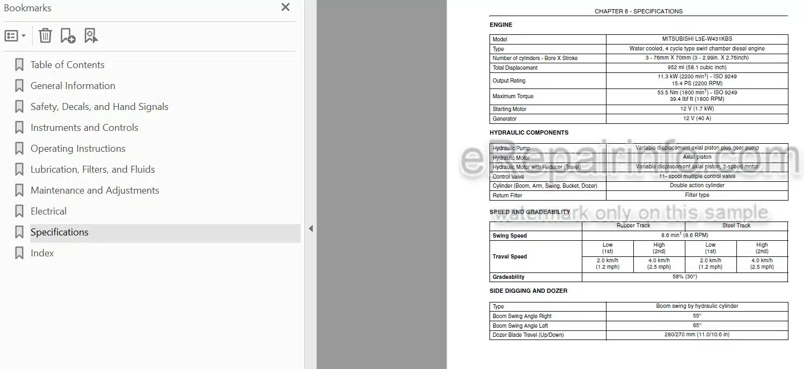Open Maintenance and Adjustments bookmark
Image resolution: width=804 pixels, height=369 pixels.
(x=94, y=190)
